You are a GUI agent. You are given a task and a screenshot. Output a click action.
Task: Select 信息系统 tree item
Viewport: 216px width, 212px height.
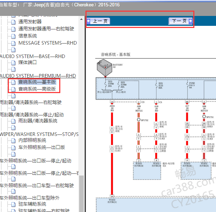pos(28,36)
